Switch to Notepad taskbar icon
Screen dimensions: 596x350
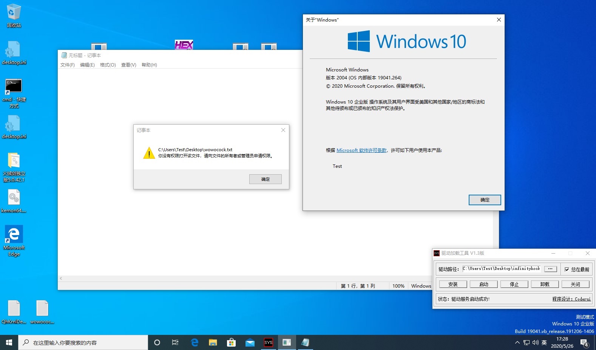(305, 342)
